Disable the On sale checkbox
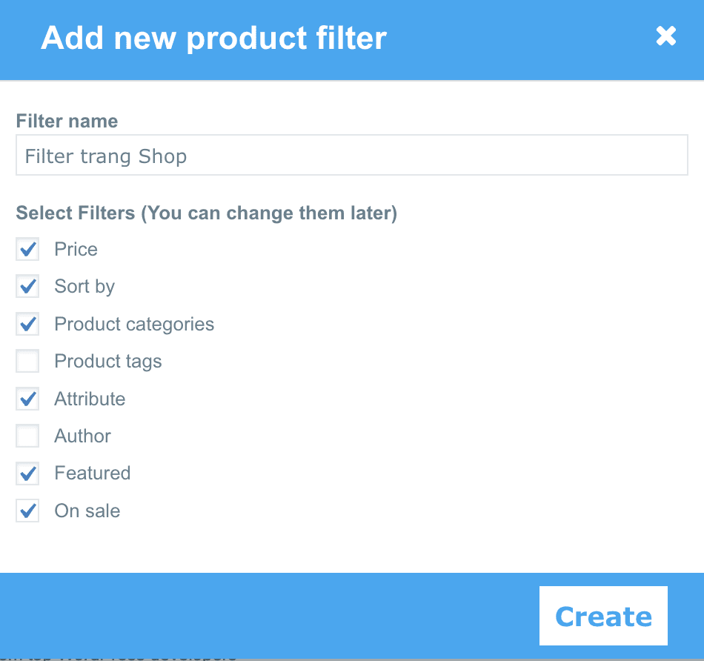The height and width of the screenshot is (661, 704). point(27,511)
